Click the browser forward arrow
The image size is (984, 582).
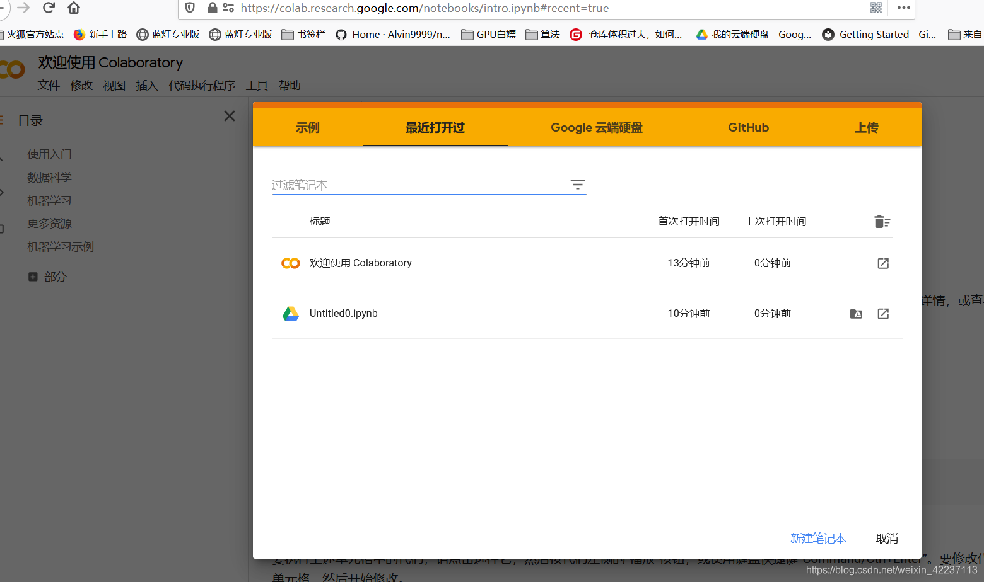click(23, 8)
